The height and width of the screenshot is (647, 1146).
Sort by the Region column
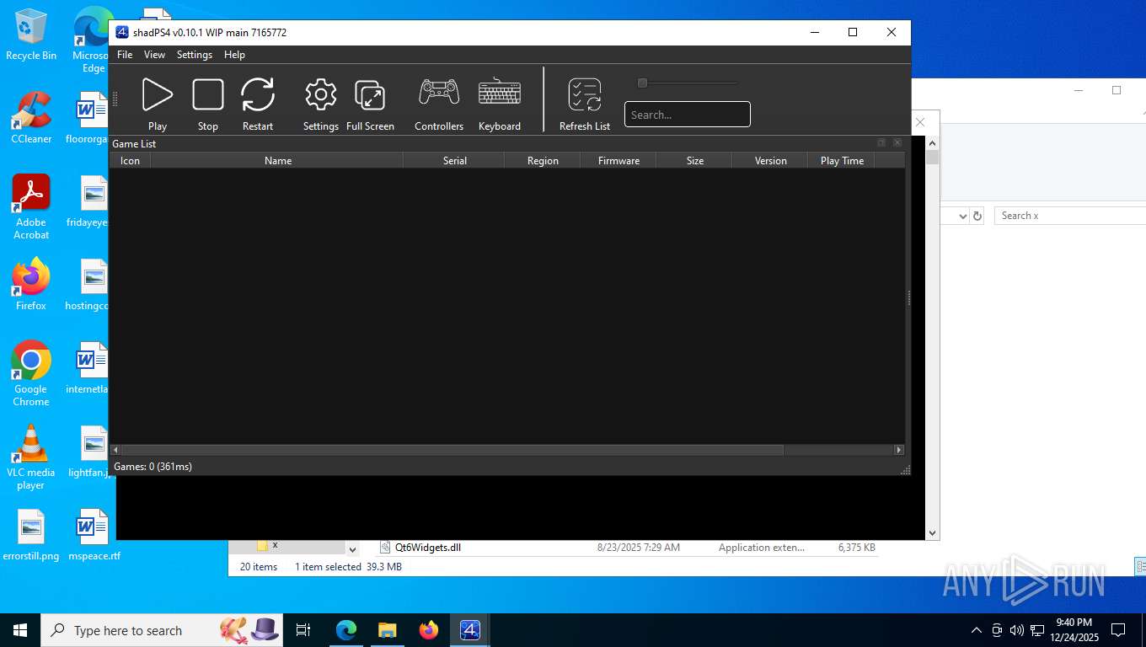(543, 161)
